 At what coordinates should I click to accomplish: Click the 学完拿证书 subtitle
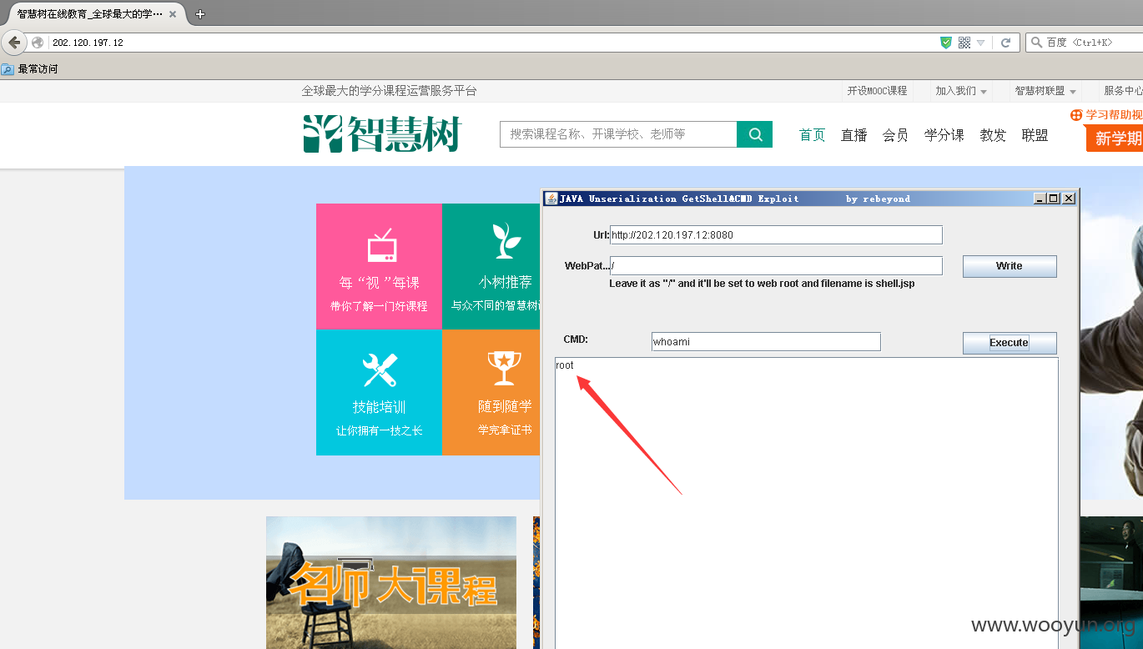click(x=505, y=430)
